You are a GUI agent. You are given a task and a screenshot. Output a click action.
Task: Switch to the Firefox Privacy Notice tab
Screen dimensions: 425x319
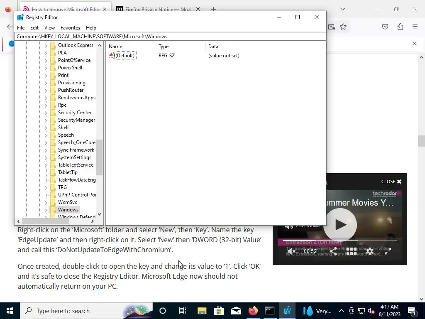[x=158, y=9]
